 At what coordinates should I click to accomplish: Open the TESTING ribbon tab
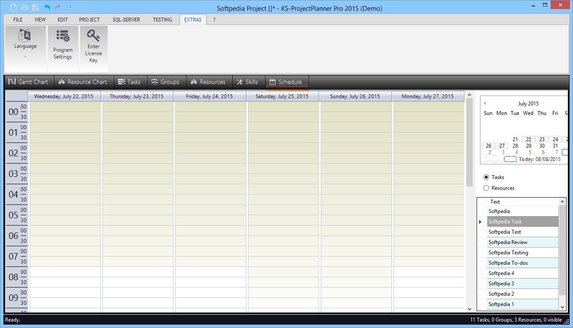162,20
